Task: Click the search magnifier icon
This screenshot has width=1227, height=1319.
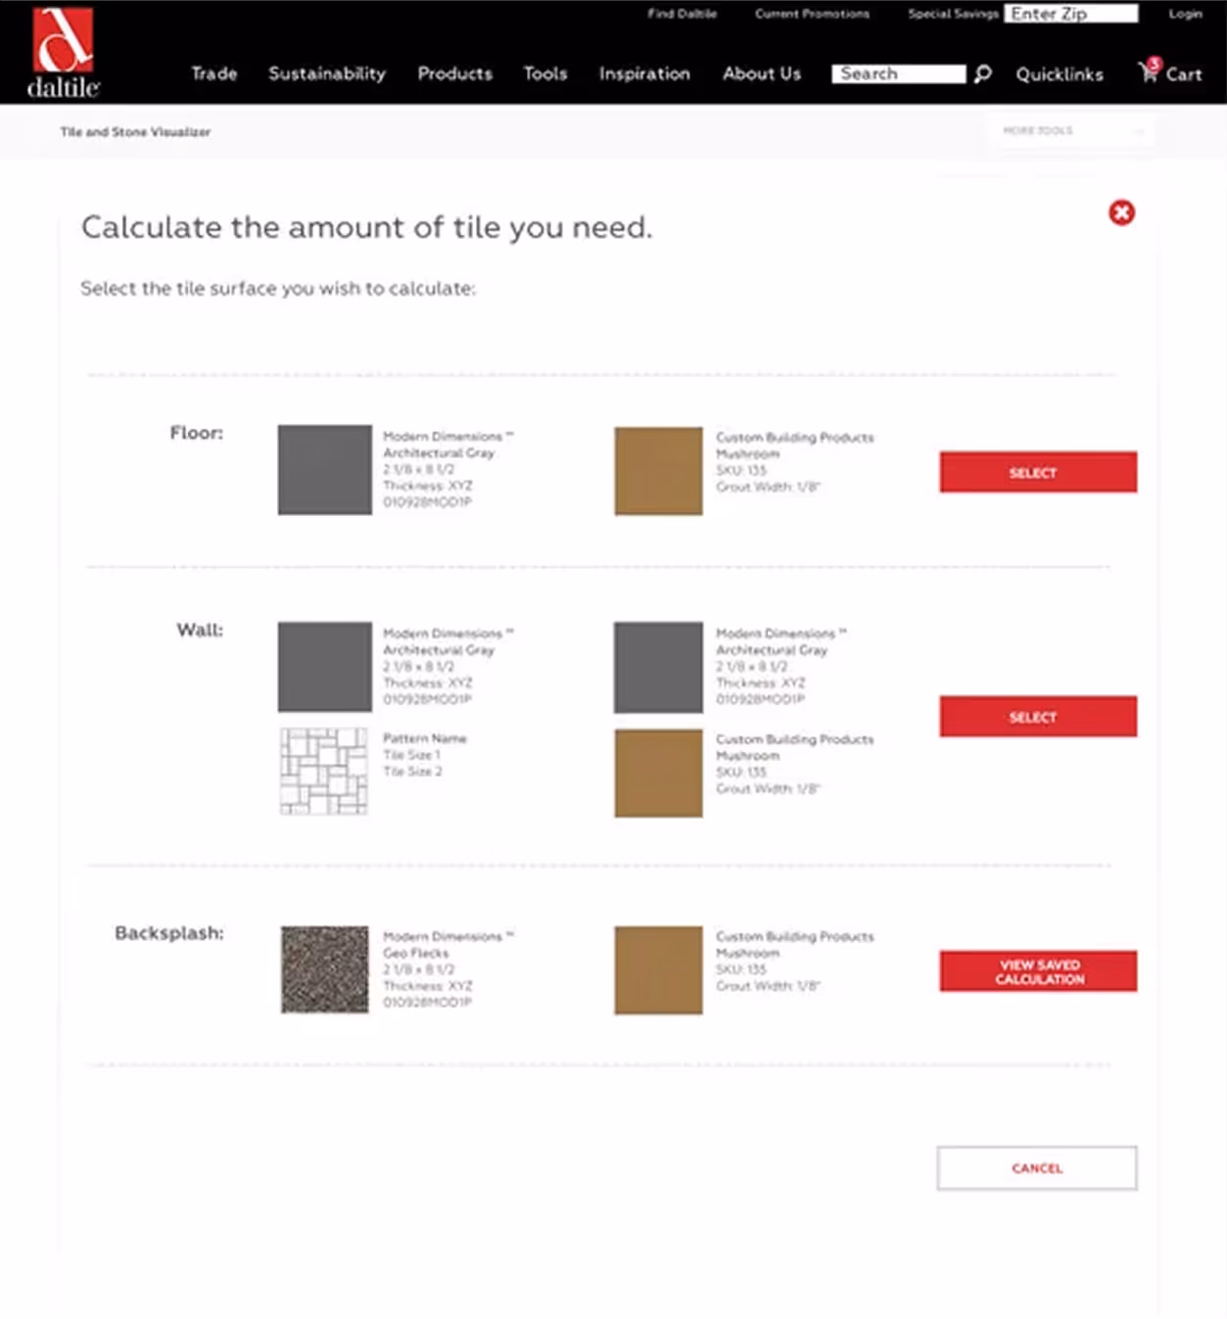Action: [982, 74]
